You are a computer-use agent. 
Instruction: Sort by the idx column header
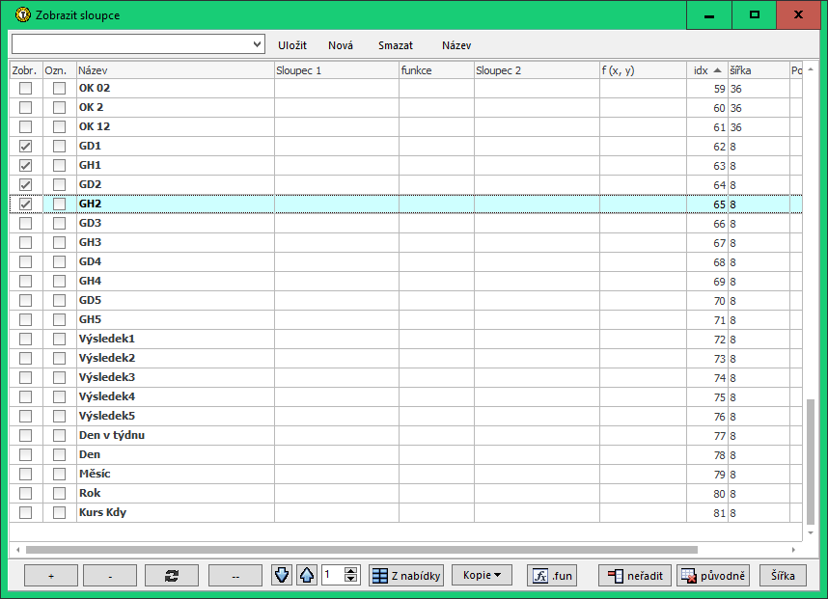click(x=706, y=70)
